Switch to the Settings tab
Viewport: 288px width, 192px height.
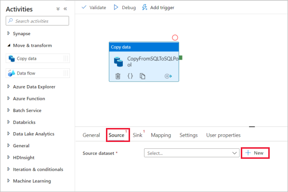click(x=189, y=135)
